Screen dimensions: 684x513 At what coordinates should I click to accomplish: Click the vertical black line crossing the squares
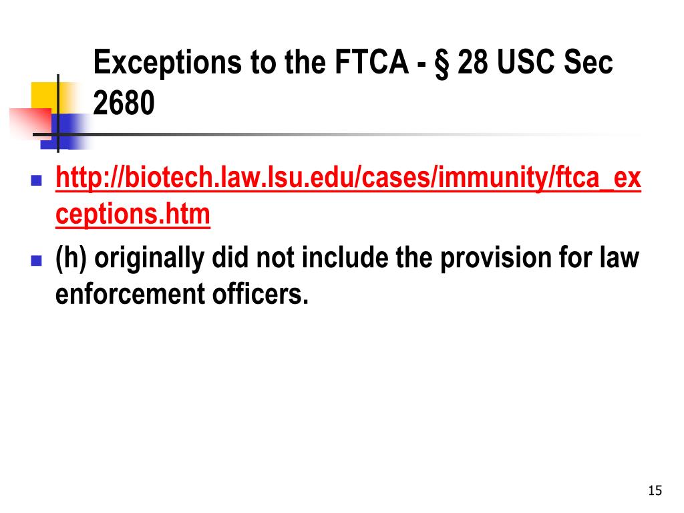point(58,114)
